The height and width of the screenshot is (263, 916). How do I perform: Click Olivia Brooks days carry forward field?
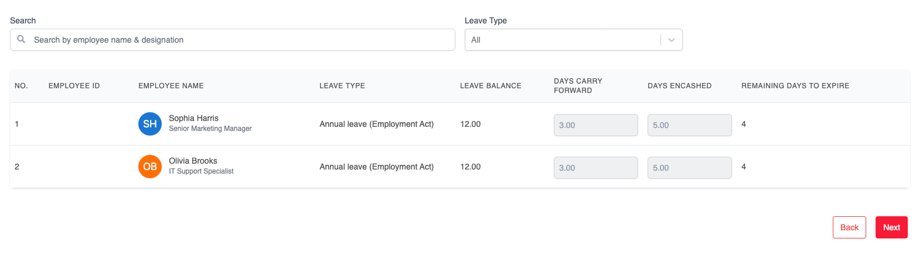(595, 168)
